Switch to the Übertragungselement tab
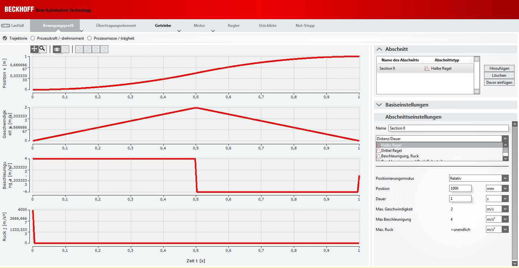Image resolution: width=519 pixels, height=268 pixels. (116, 26)
